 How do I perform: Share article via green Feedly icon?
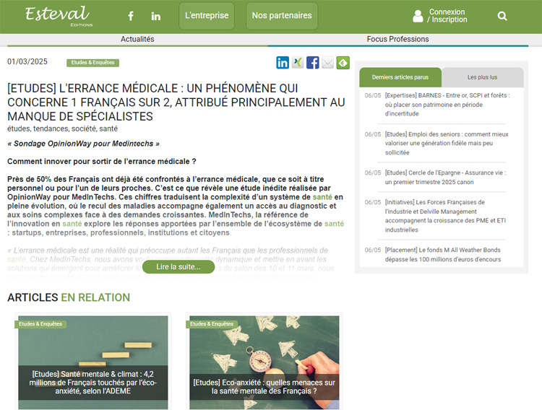coord(343,63)
